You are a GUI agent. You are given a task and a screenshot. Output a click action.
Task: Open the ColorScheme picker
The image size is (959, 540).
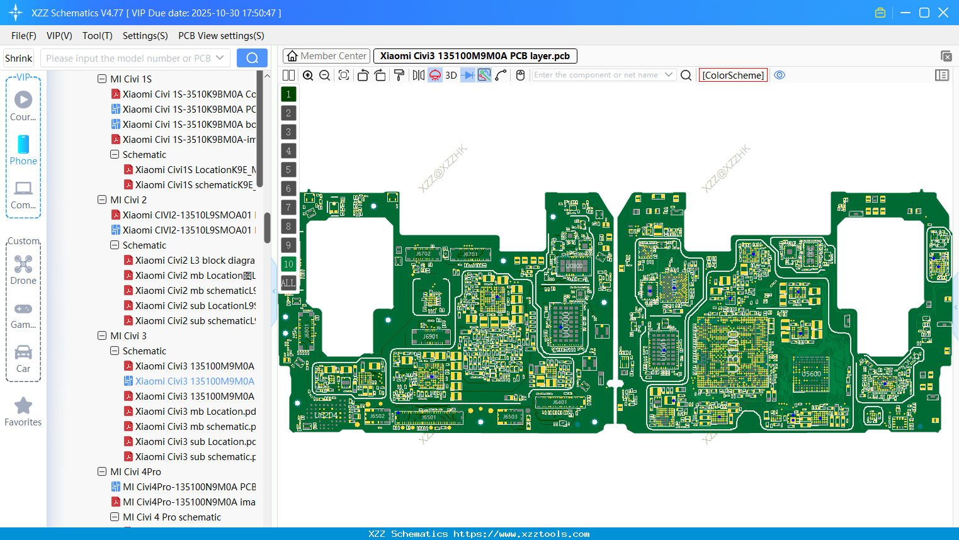point(733,75)
